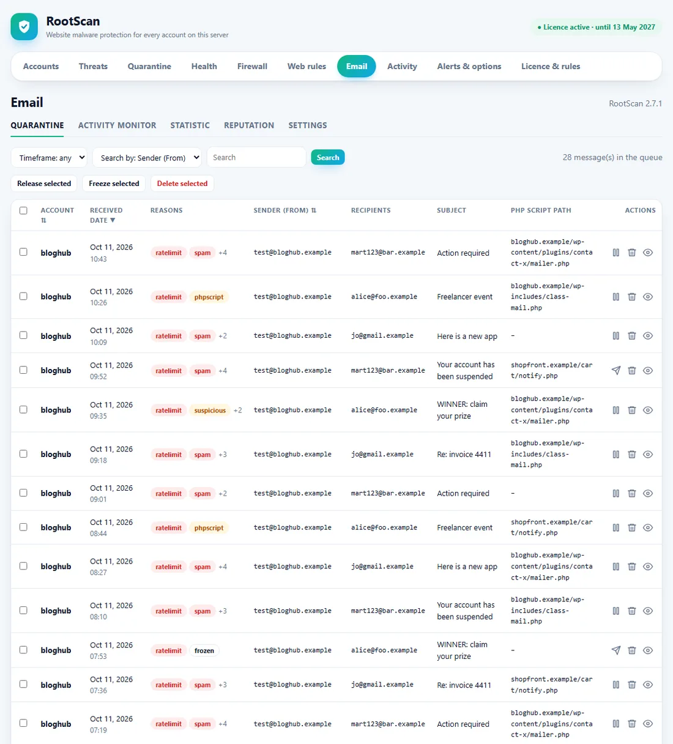Freeze the message received at 08:44
673x744 pixels.
click(616, 527)
